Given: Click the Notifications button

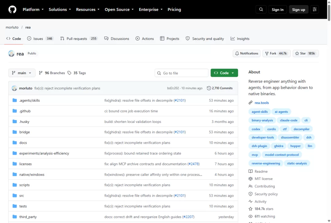Looking at the screenshot, I should 246,53.
